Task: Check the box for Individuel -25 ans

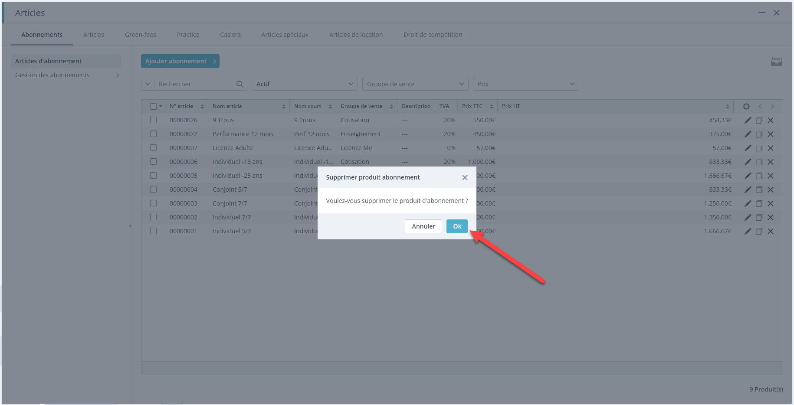Action: [153, 176]
